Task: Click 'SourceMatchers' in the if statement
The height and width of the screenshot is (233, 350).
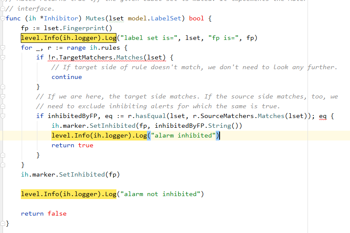Action: coord(227,116)
